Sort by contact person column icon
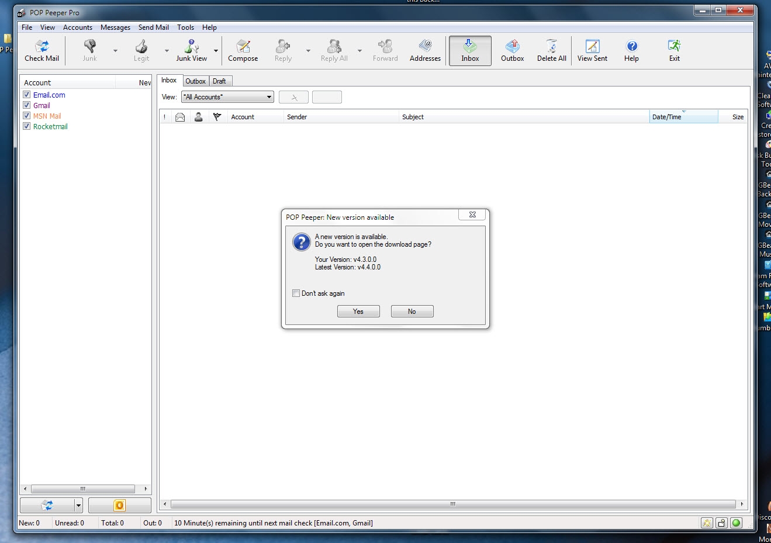This screenshot has height=543, width=771. [x=199, y=117]
